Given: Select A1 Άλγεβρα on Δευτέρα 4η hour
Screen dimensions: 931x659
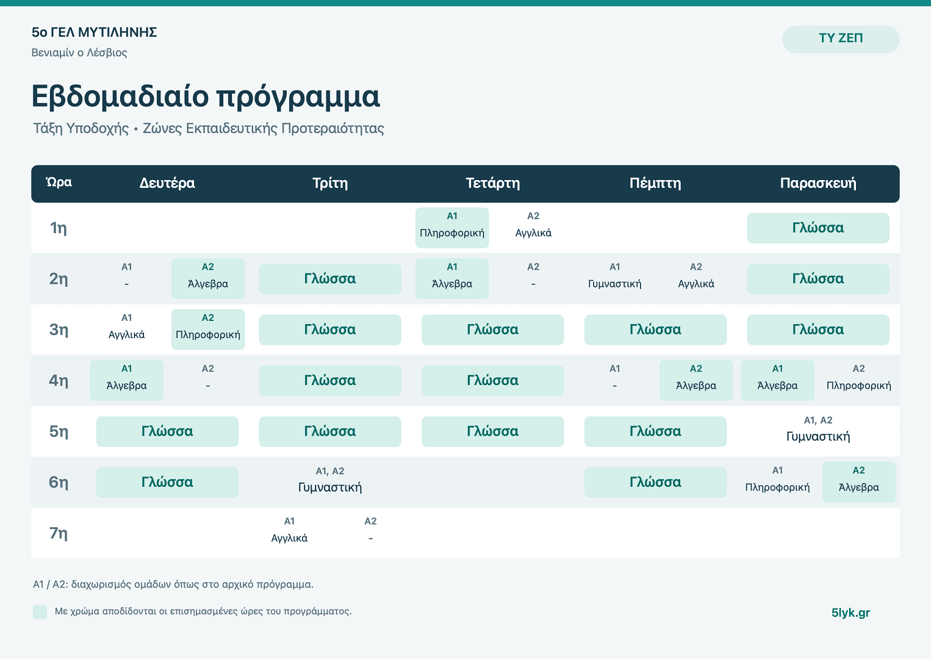Looking at the screenshot, I should pyautogui.click(x=127, y=380).
